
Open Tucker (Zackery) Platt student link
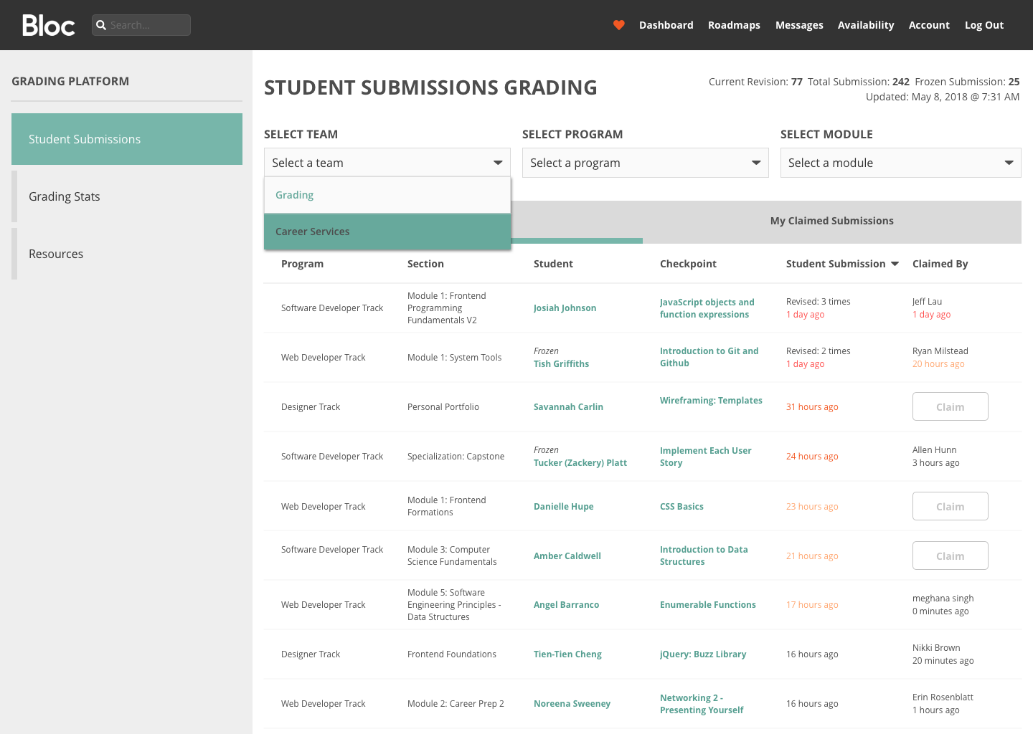(580, 463)
